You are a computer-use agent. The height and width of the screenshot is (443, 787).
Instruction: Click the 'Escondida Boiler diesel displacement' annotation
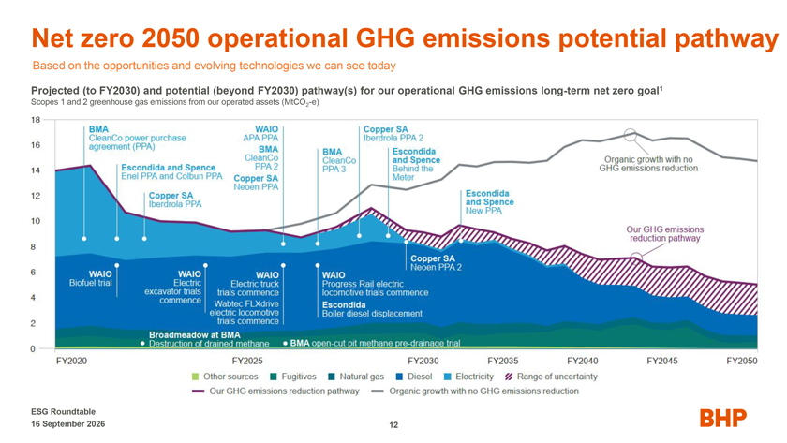(x=372, y=309)
